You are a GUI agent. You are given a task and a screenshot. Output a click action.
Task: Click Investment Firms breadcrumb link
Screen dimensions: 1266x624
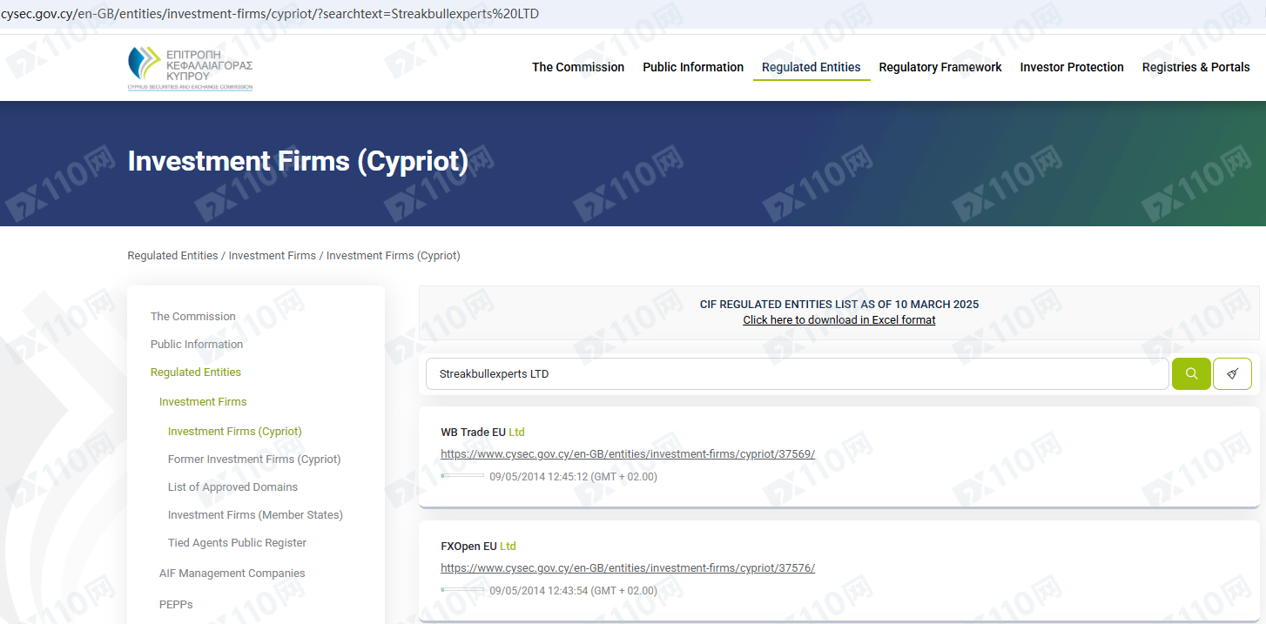(x=272, y=255)
